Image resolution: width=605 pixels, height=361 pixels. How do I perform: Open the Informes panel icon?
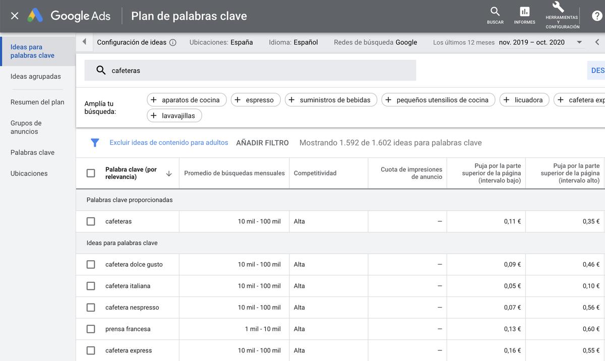524,12
